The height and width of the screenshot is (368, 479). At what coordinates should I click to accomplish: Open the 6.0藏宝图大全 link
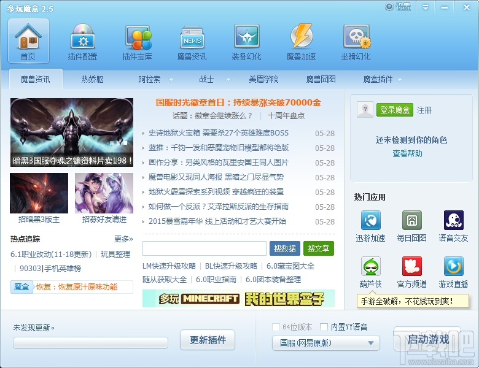290,266
